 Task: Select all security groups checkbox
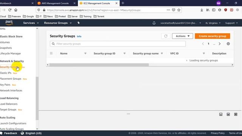pyautogui.click(x=51, y=53)
